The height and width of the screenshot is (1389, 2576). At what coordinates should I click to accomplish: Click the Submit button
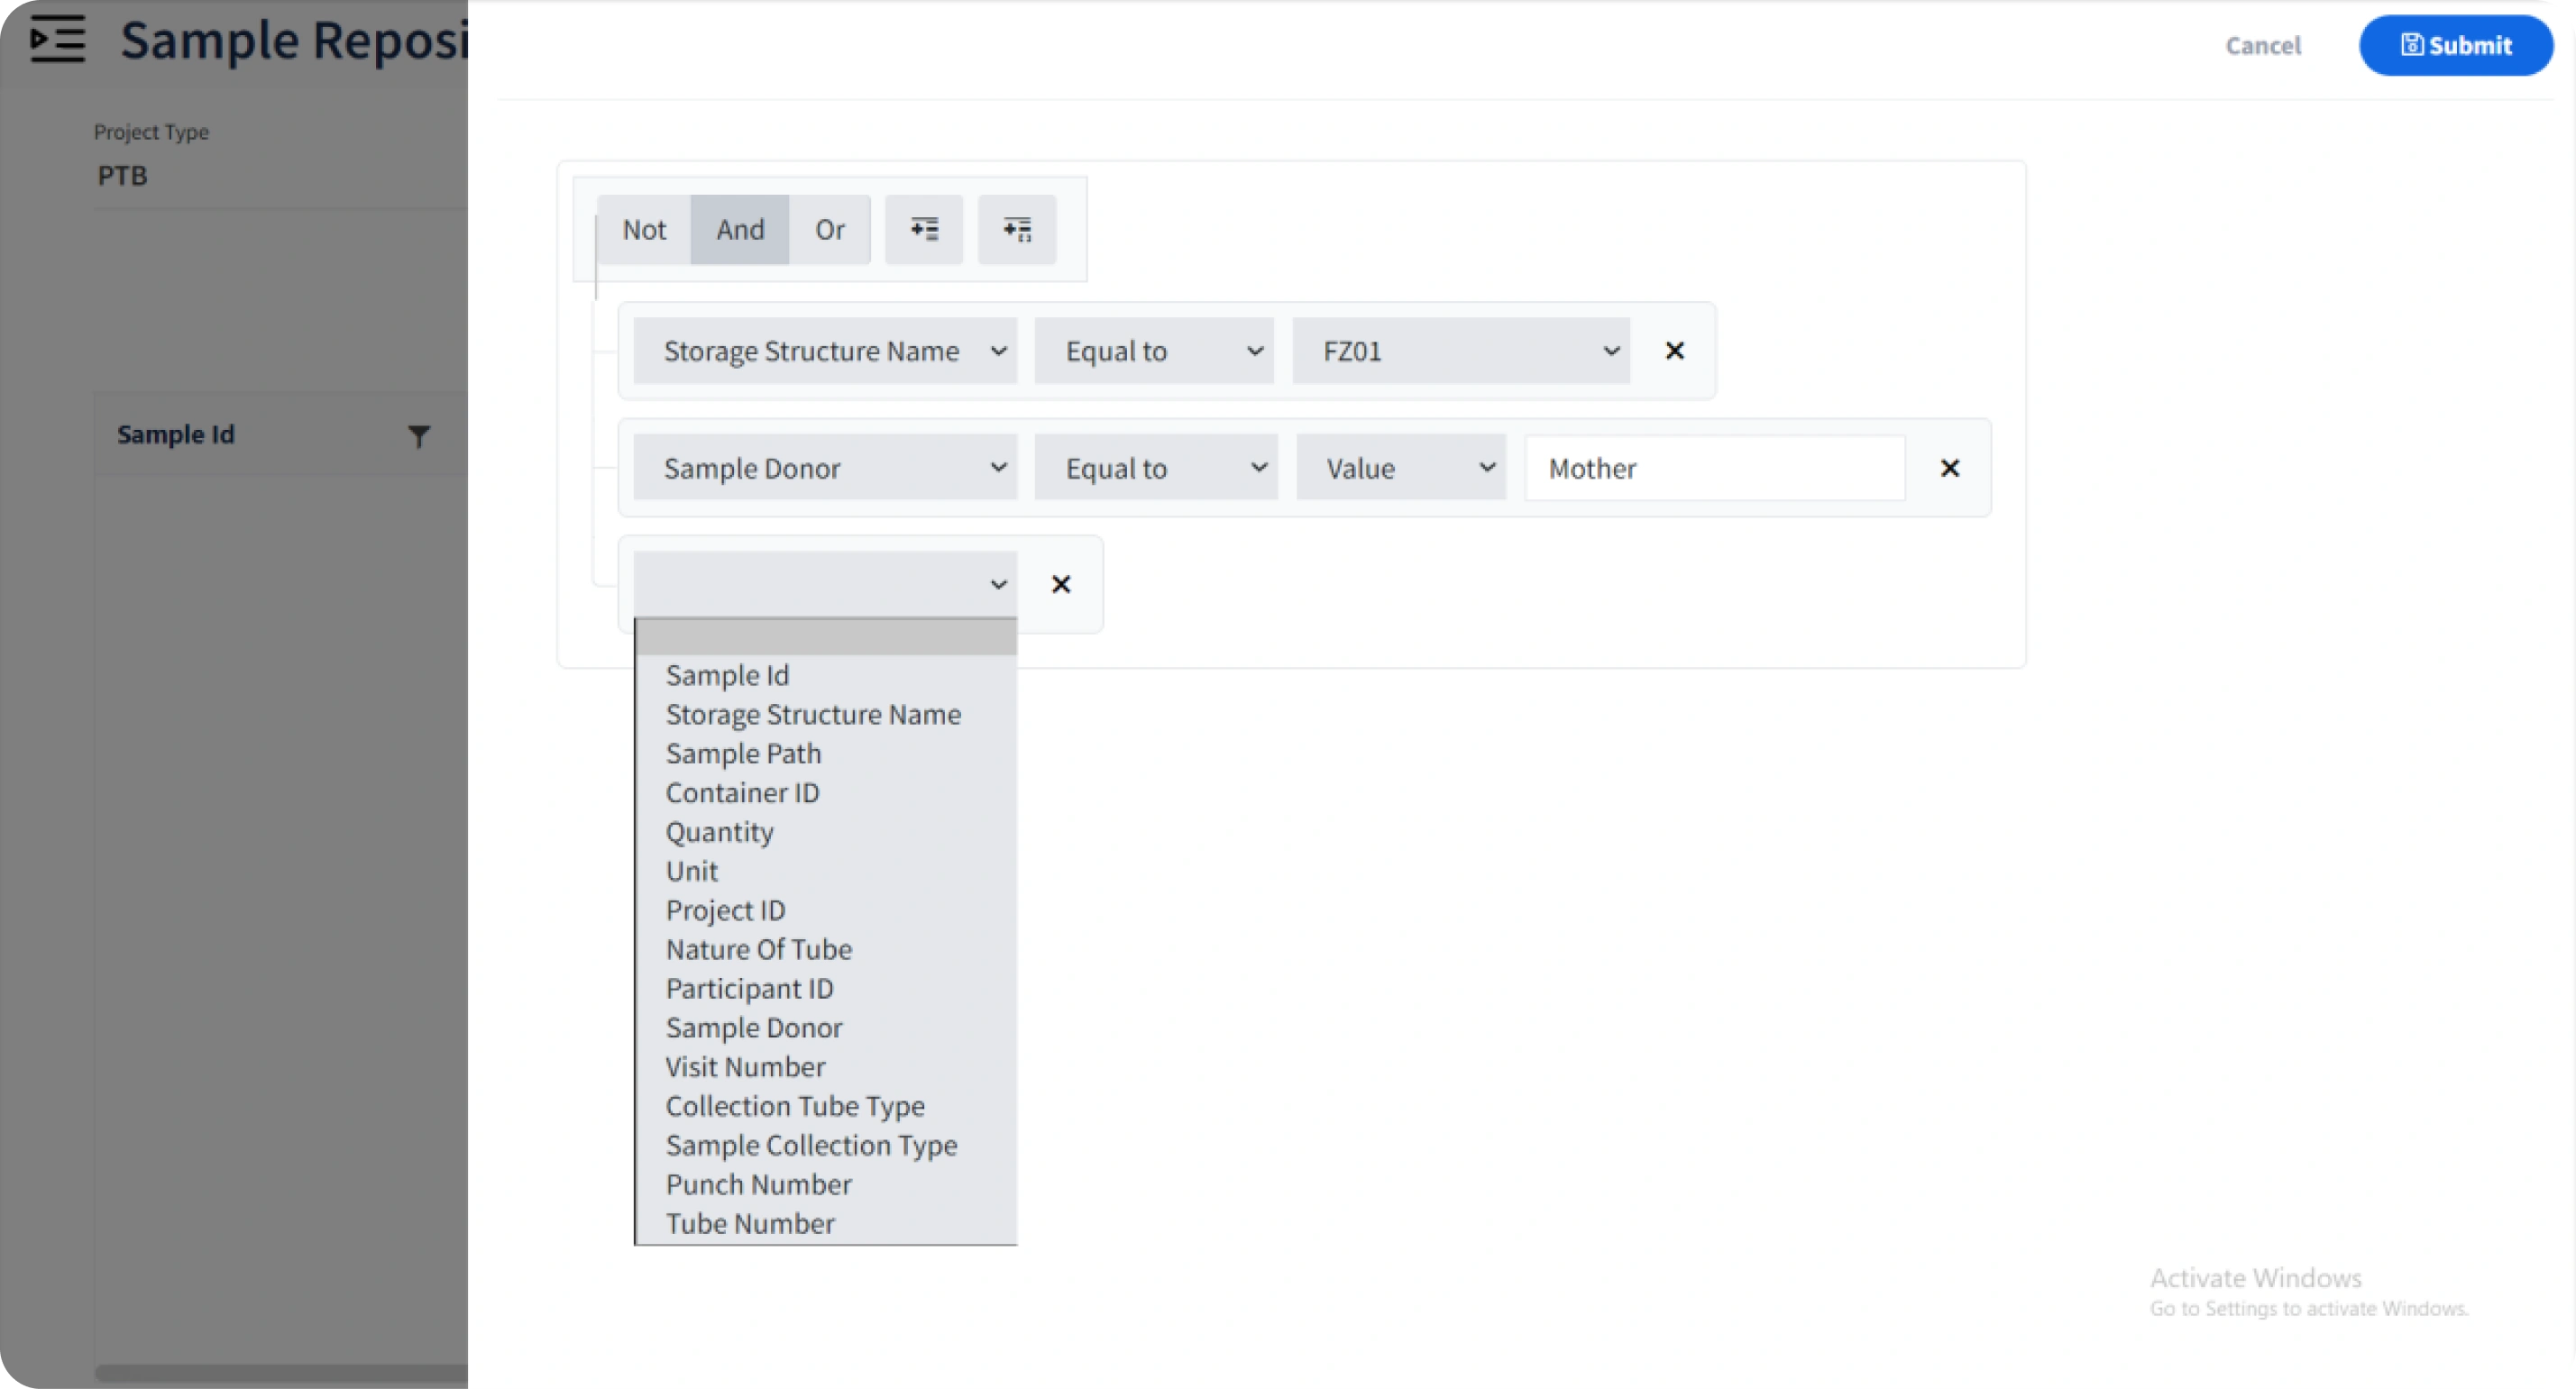(2455, 45)
